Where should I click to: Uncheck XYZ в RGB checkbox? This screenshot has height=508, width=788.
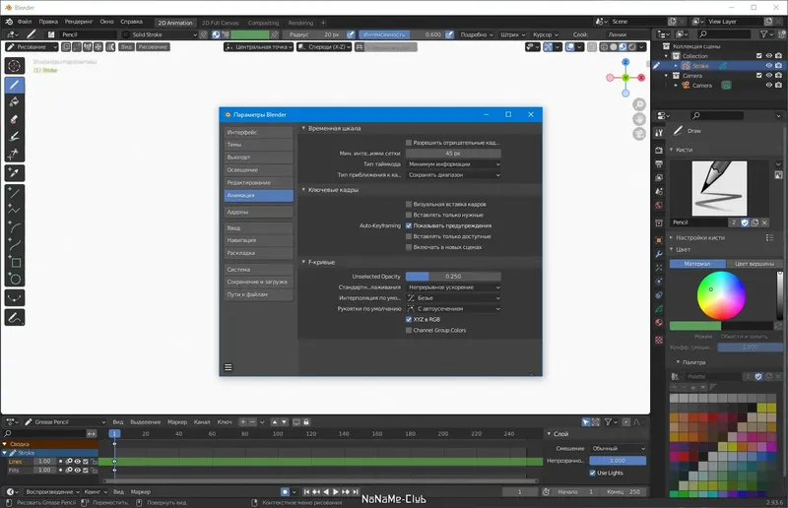click(409, 320)
